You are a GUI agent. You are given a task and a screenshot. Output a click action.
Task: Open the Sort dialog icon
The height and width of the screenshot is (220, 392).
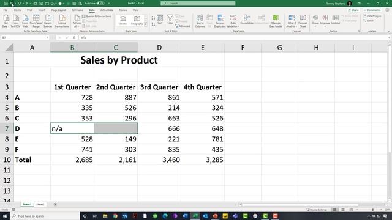coord(160,20)
